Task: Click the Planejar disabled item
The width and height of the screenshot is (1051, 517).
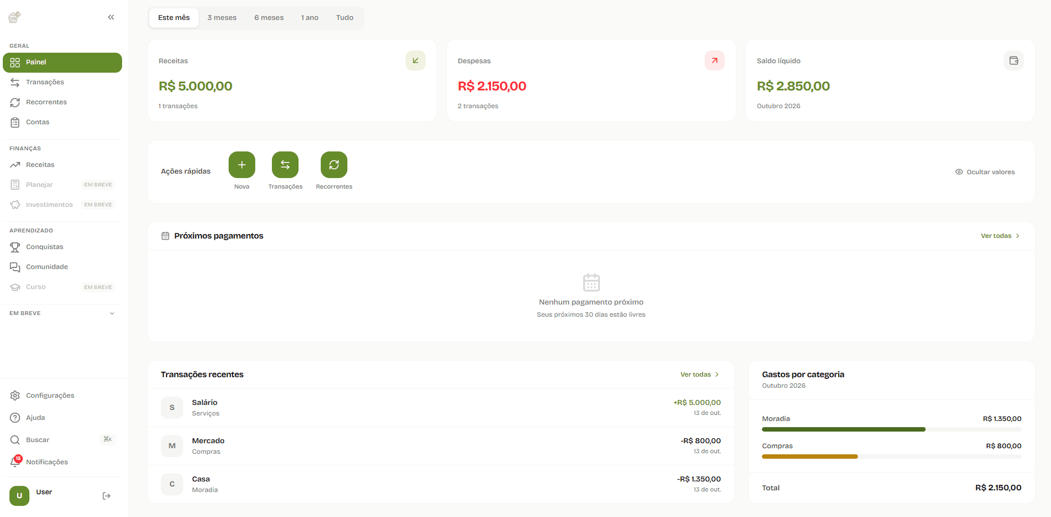Action: coord(62,185)
